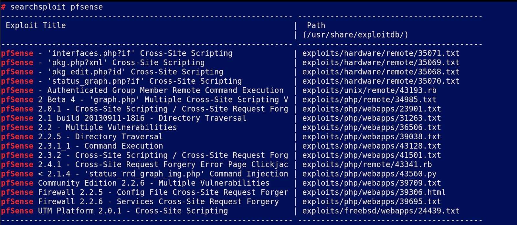Click path exploits/php/remote/43341.rb
Viewport: 517px width, 225px height.
pyautogui.click(x=367, y=165)
